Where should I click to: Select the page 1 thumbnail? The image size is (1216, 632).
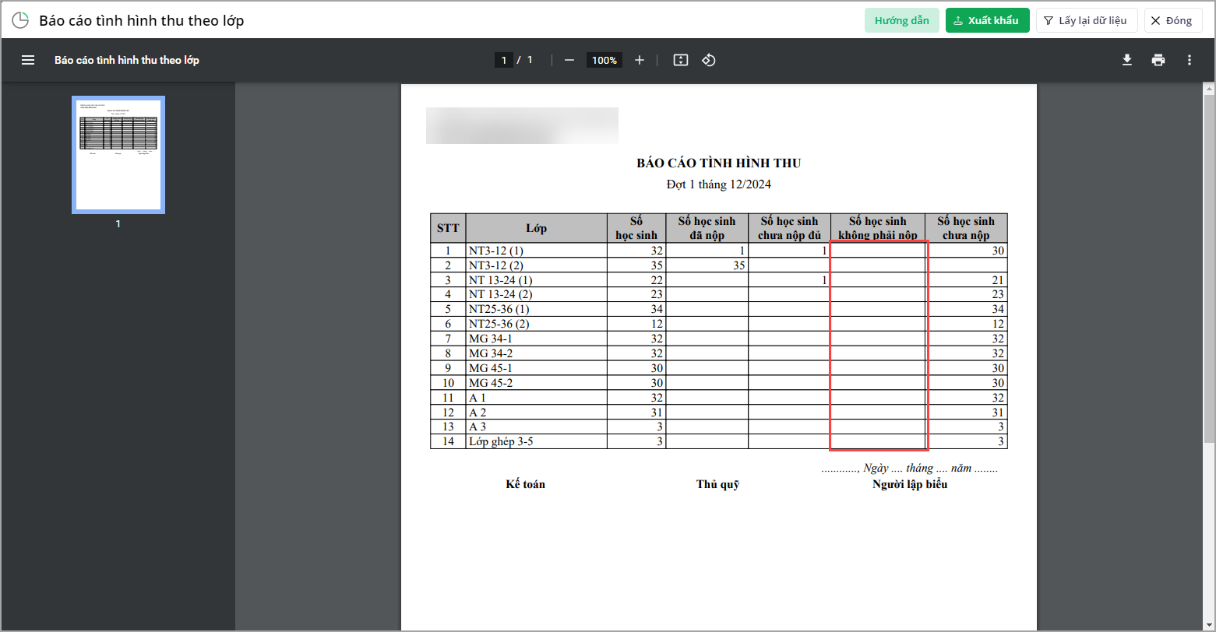[118, 154]
